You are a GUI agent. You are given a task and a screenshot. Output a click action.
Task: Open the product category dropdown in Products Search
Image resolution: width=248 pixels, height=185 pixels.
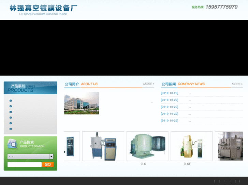pos(30,156)
